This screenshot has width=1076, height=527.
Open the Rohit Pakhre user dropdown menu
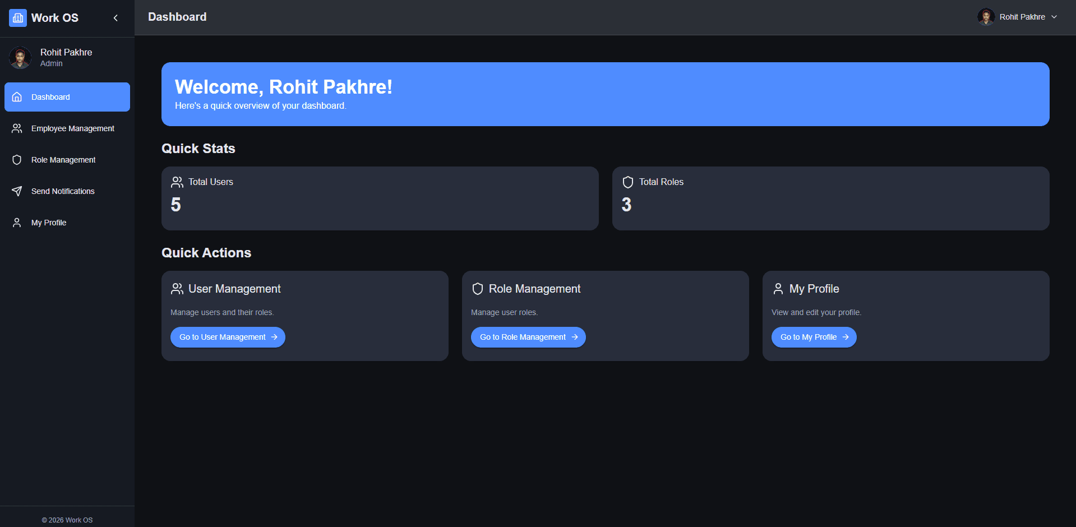click(x=1022, y=17)
